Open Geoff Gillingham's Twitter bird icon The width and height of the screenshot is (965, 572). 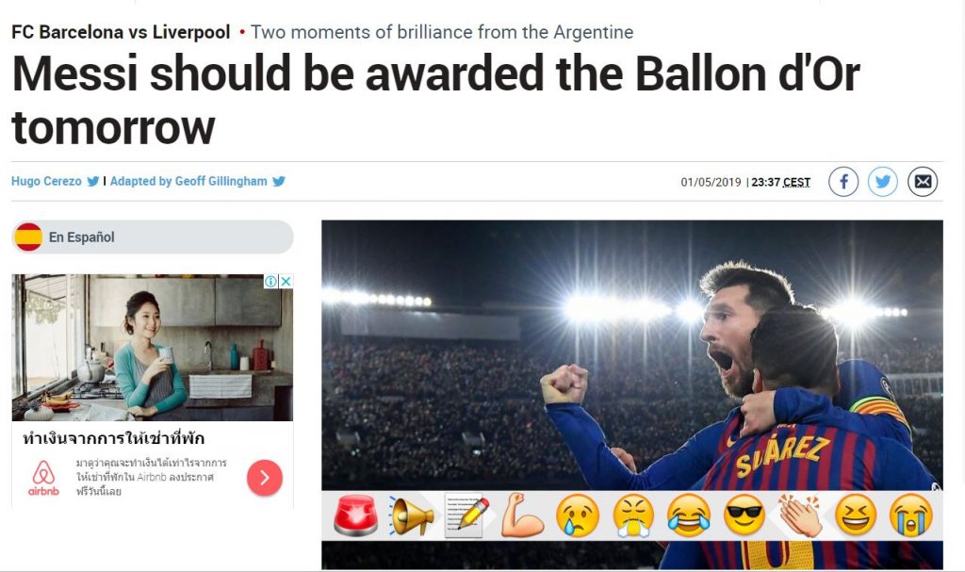coord(279,181)
